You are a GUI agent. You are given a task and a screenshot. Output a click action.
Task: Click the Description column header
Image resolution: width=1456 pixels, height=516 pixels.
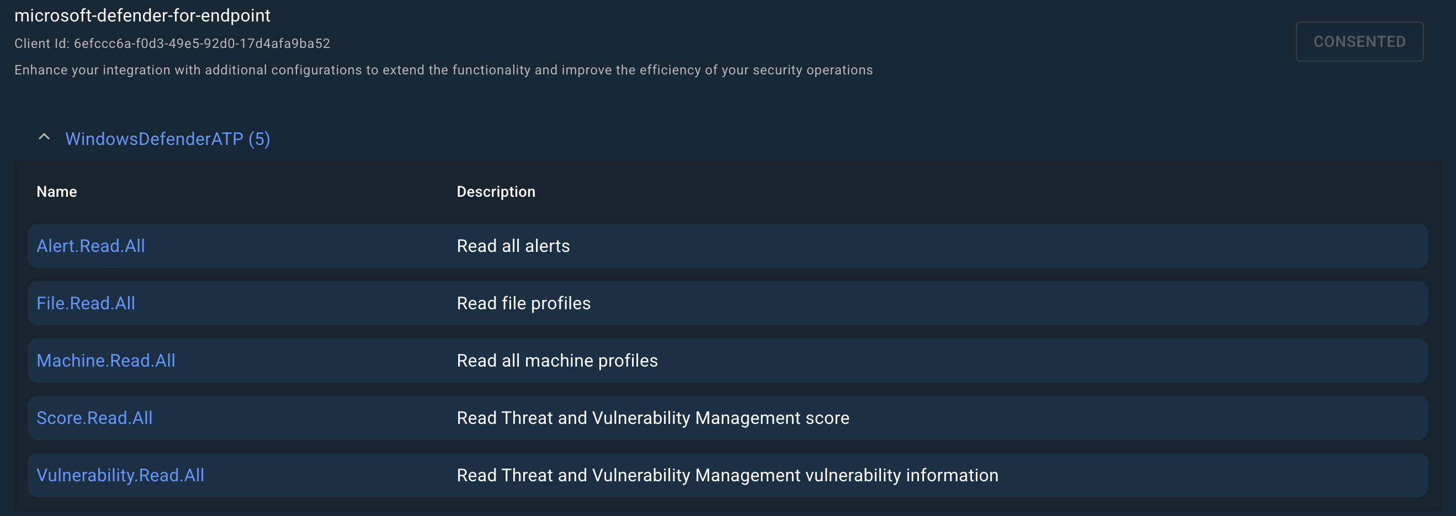click(x=496, y=192)
